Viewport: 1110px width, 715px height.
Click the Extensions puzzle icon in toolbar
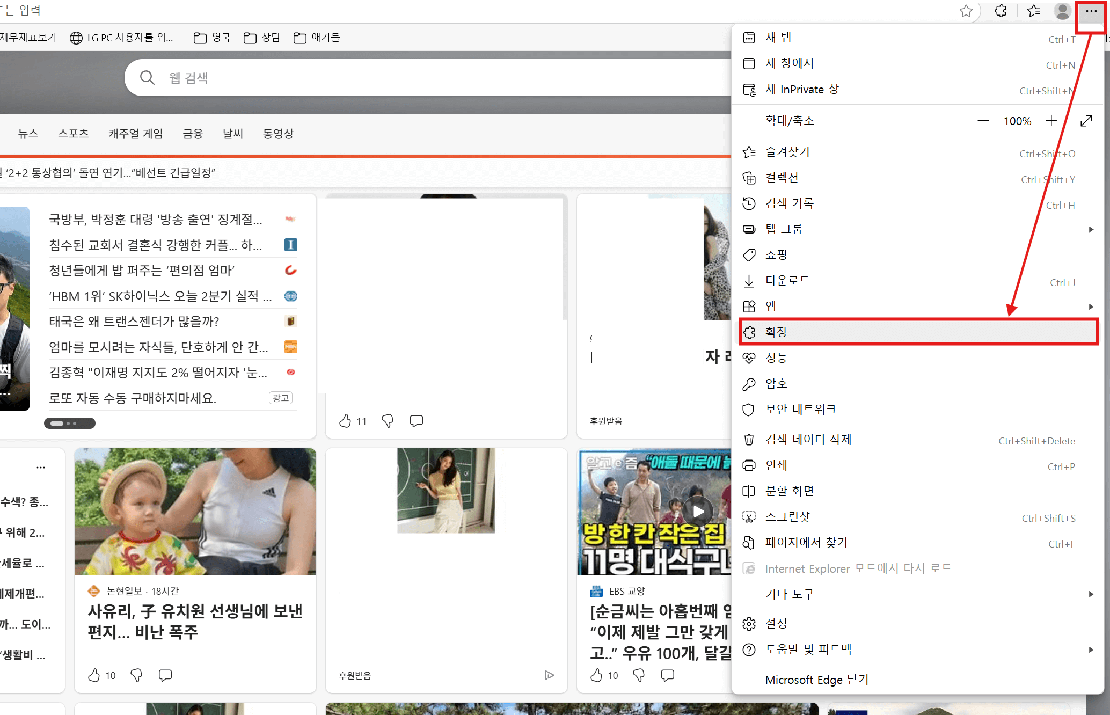click(1001, 11)
